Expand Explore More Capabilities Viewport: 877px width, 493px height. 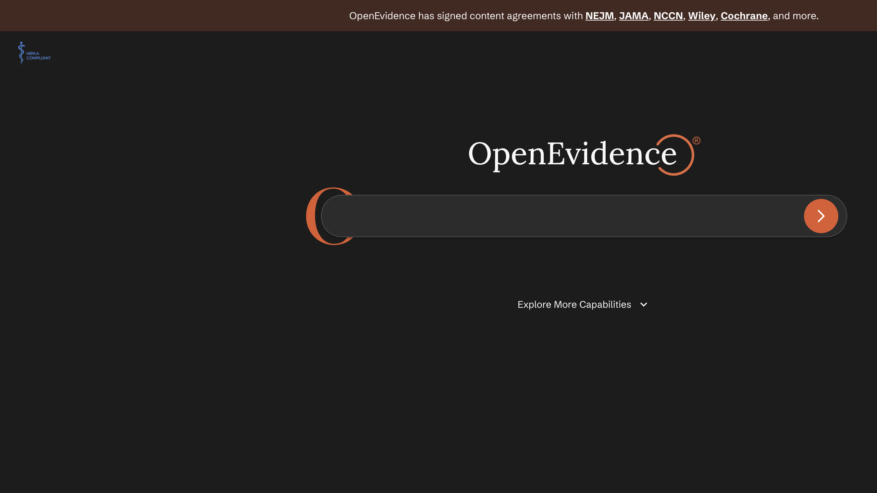pos(582,304)
